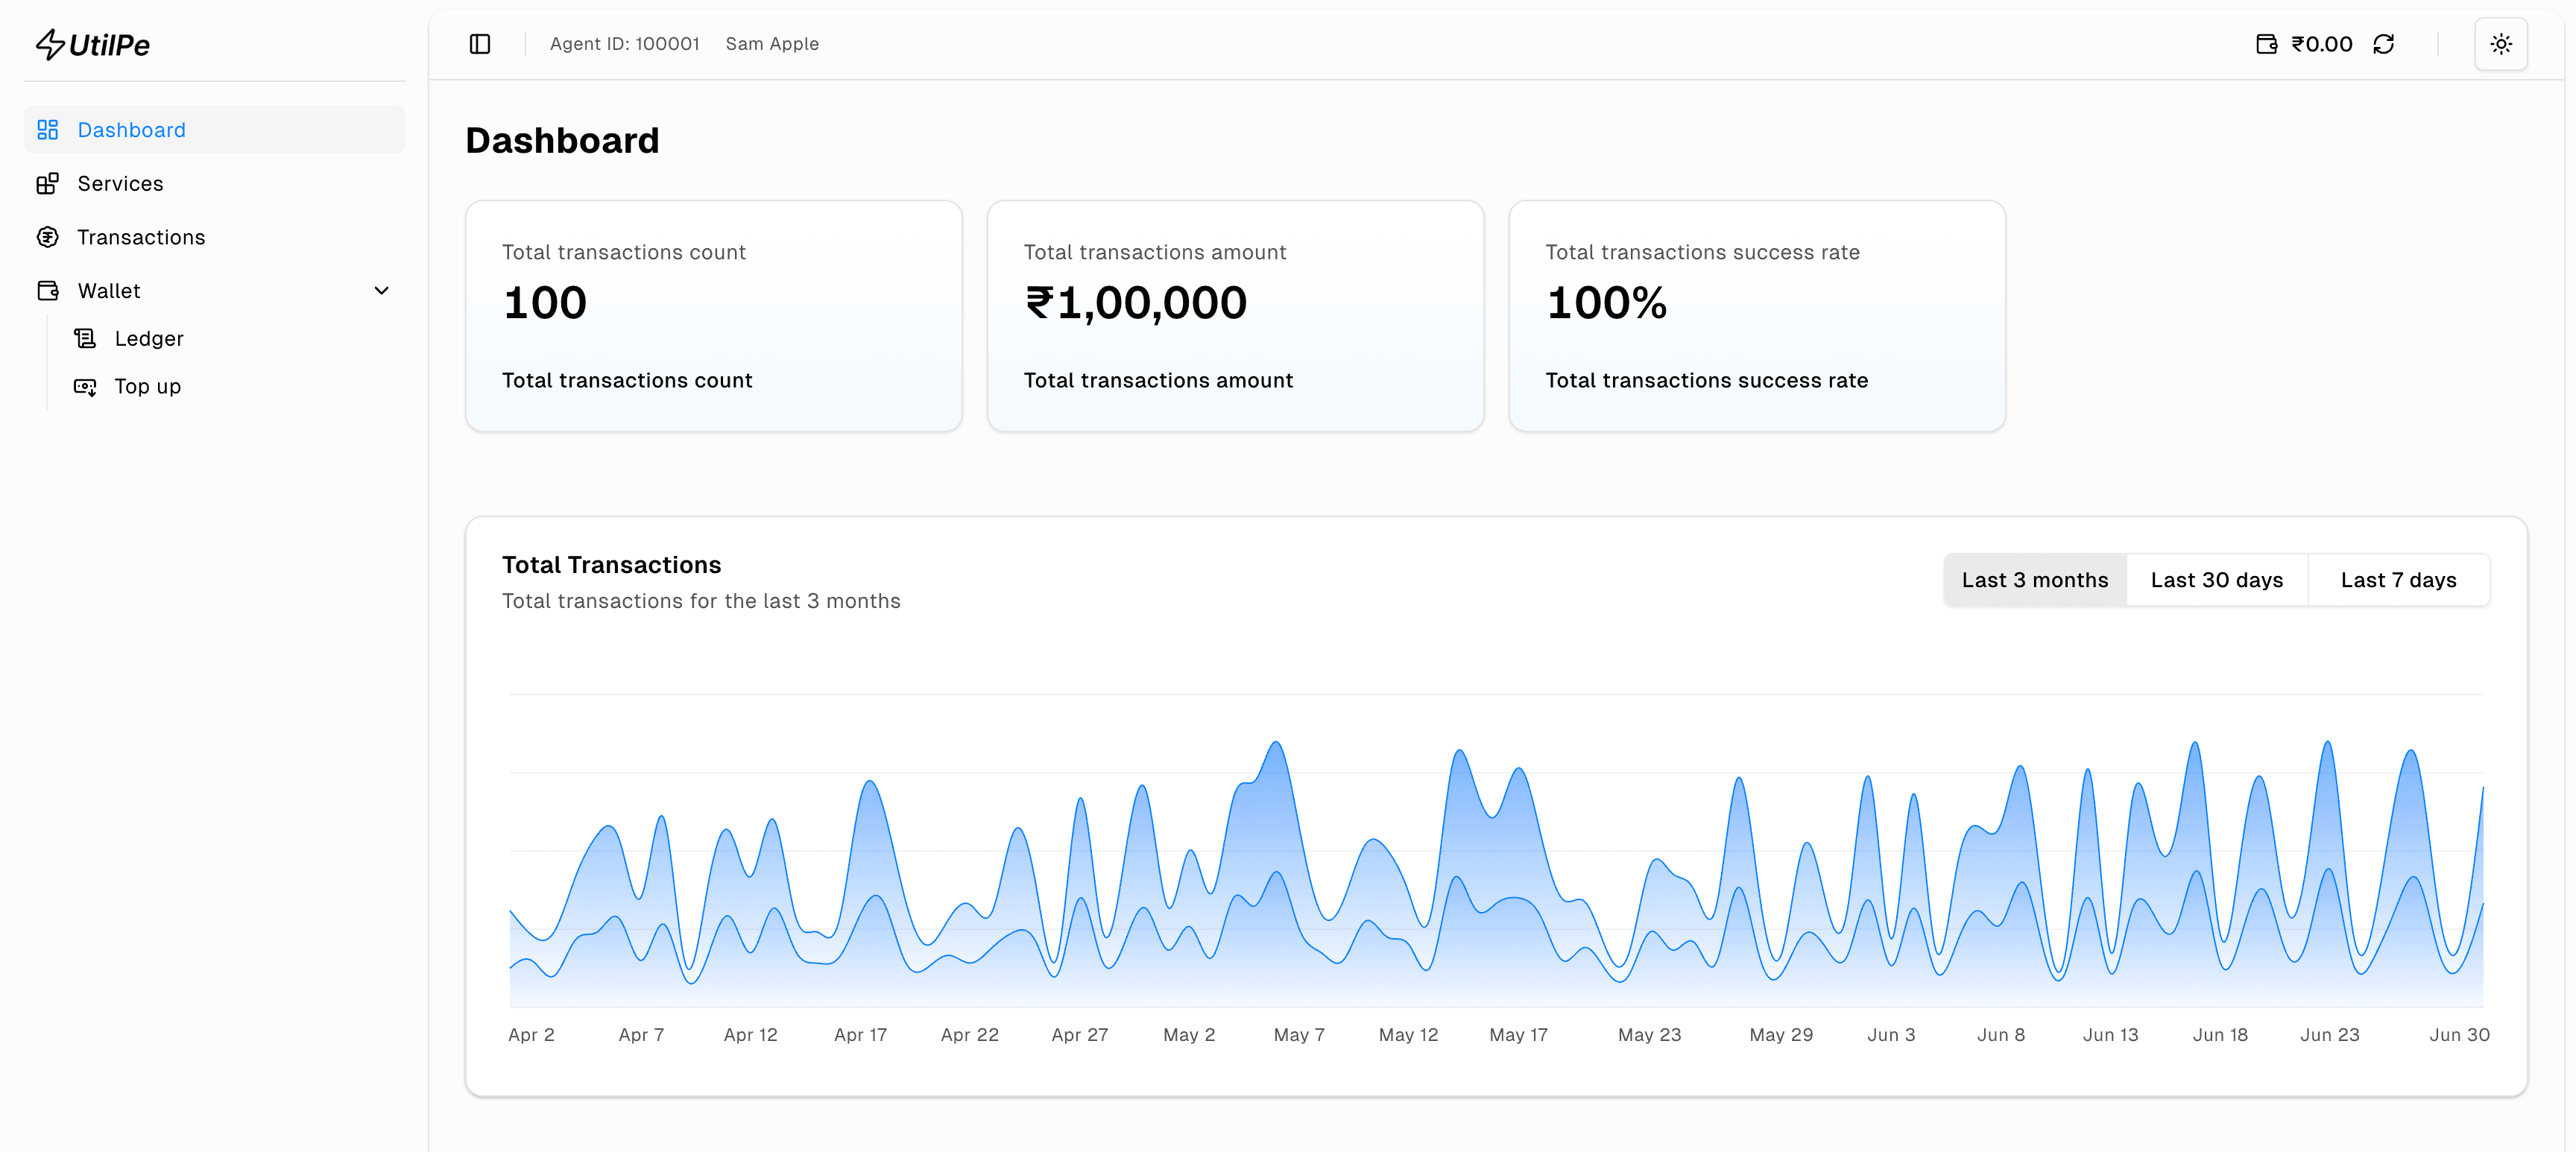The width and height of the screenshot is (2576, 1152).
Task: Select the Transactions rupee icon
Action: [48, 237]
